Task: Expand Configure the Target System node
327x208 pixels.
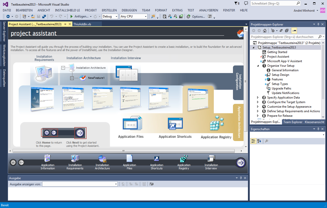Action: pyautogui.click(x=258, y=102)
